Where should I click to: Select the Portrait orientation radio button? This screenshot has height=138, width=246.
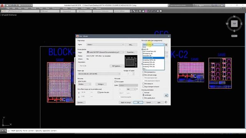pyautogui.click(x=143, y=93)
